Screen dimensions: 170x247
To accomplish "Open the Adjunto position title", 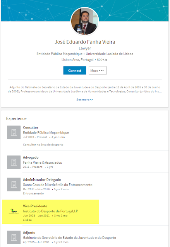I will point(29,232).
